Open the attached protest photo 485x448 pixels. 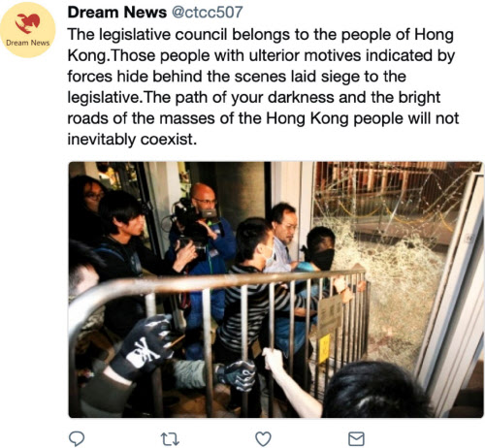(275, 289)
